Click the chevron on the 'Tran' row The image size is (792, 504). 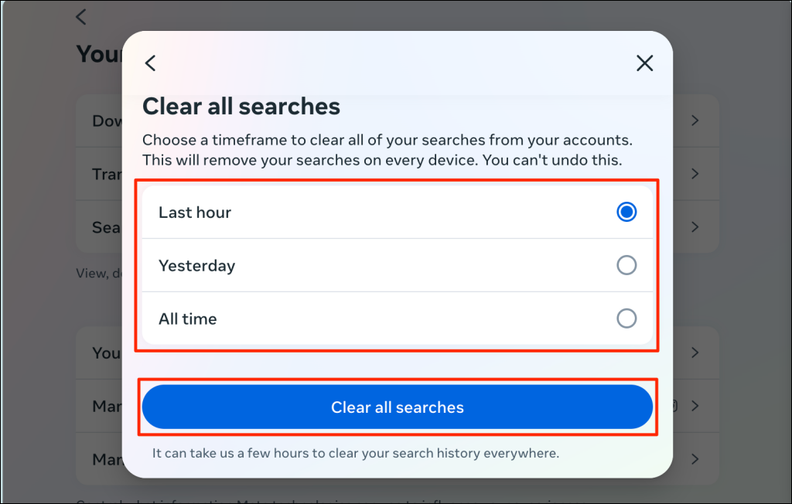695,174
